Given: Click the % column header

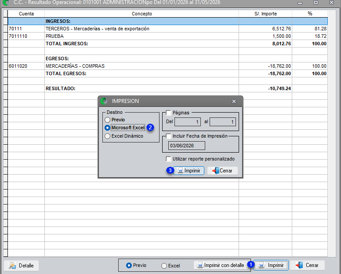Looking at the screenshot, I should (x=310, y=14).
